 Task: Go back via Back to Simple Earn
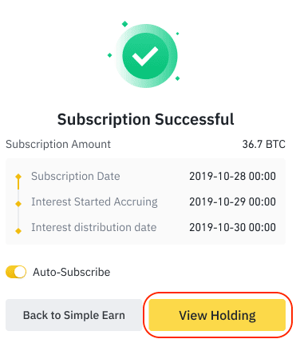[74, 315]
